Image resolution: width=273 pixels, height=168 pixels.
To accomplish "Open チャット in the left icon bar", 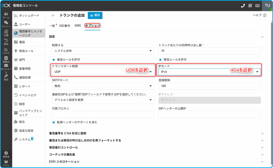I will tap(6, 24).
